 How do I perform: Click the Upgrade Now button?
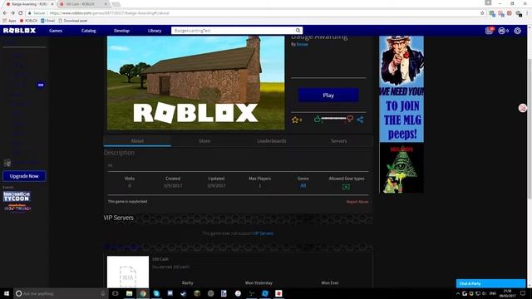pos(24,176)
